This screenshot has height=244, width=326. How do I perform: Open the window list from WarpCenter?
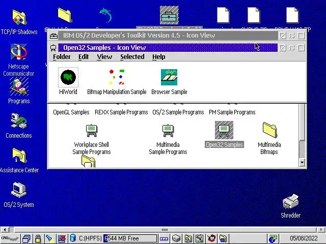(x=26, y=238)
